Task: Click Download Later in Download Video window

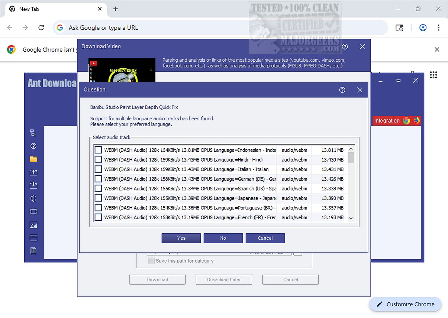Action: tap(224, 280)
